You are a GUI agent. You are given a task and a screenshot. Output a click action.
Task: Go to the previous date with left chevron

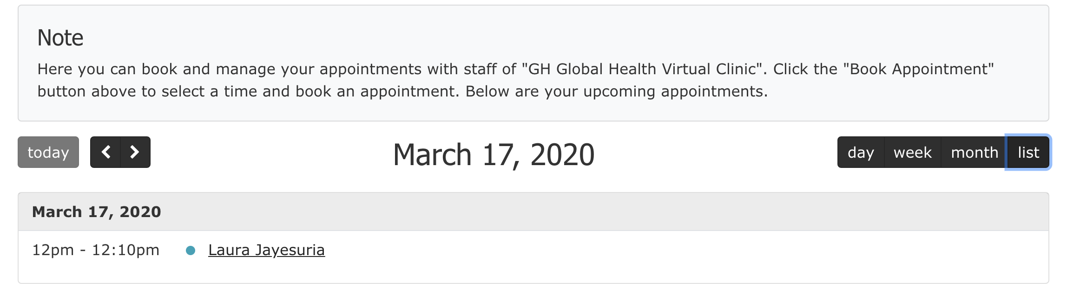click(105, 152)
